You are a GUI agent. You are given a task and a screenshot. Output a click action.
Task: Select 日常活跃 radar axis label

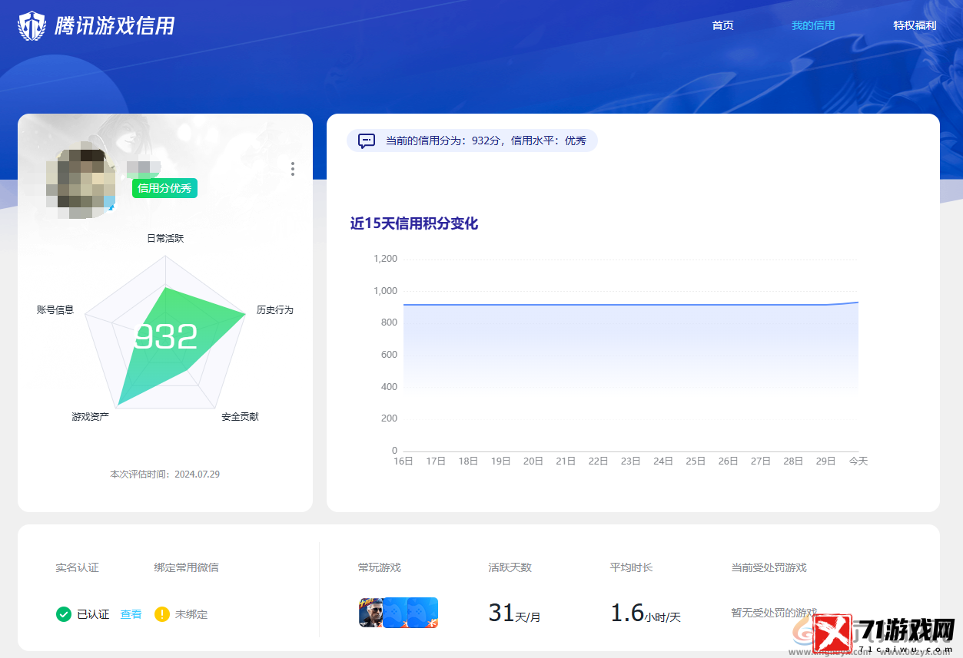click(x=165, y=239)
